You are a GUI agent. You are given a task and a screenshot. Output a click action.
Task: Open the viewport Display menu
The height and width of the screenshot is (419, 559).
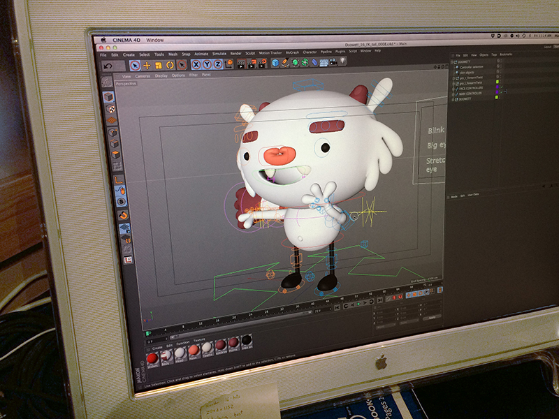pos(161,75)
